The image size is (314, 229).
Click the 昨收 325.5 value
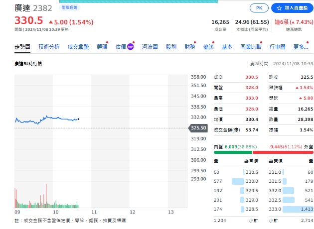(x=307, y=77)
